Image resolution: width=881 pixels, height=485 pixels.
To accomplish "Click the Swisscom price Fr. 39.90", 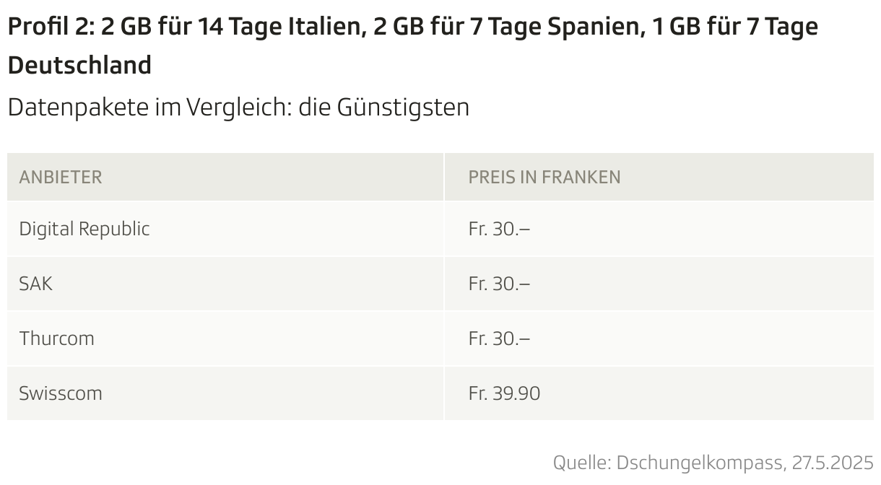I will [504, 393].
